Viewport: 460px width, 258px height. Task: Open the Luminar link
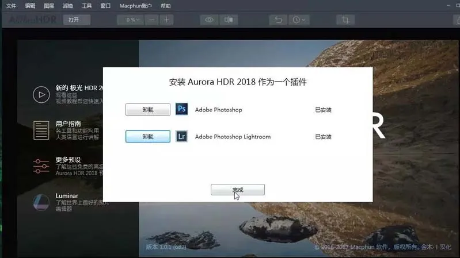tap(67, 195)
